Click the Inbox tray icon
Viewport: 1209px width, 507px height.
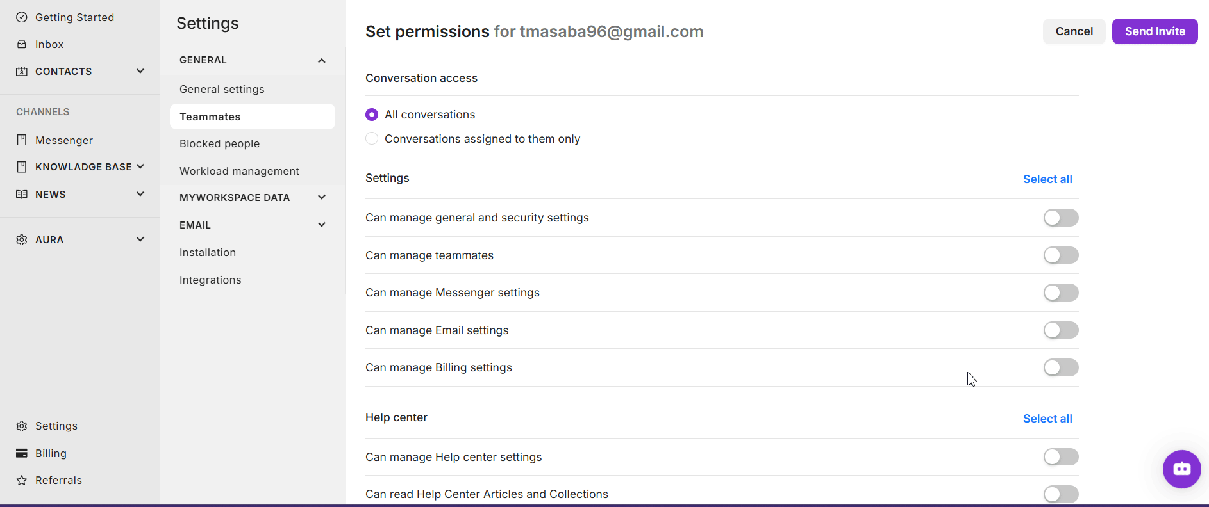[x=22, y=44]
